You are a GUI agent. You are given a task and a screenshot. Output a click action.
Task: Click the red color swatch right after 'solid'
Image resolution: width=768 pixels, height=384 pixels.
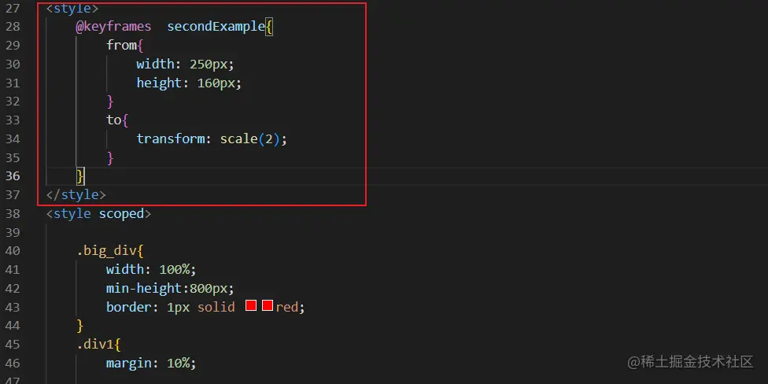pos(251,306)
